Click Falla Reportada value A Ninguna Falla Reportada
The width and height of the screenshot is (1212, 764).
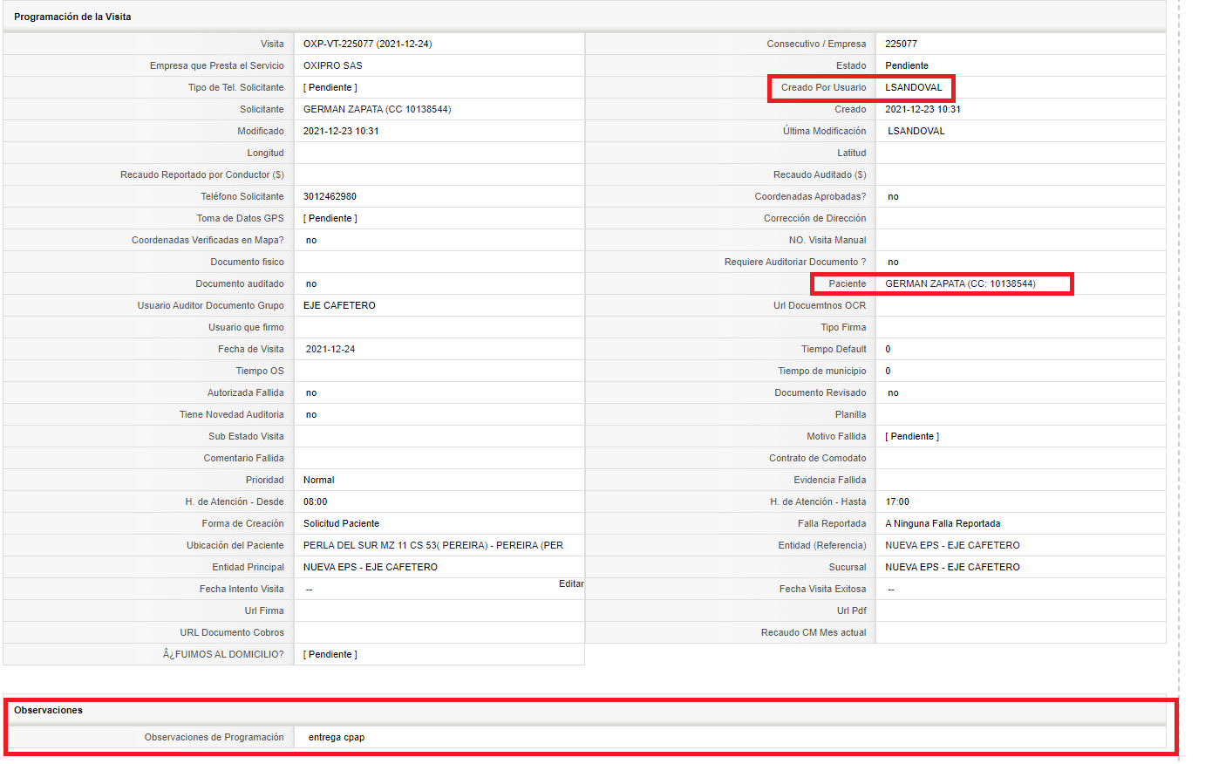coord(943,523)
